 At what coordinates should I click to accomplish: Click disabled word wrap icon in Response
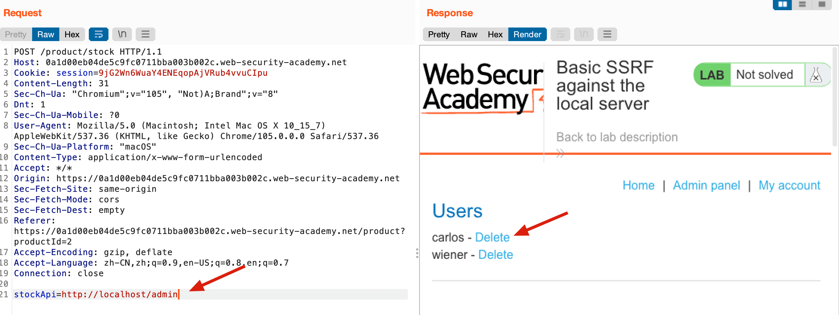(560, 34)
